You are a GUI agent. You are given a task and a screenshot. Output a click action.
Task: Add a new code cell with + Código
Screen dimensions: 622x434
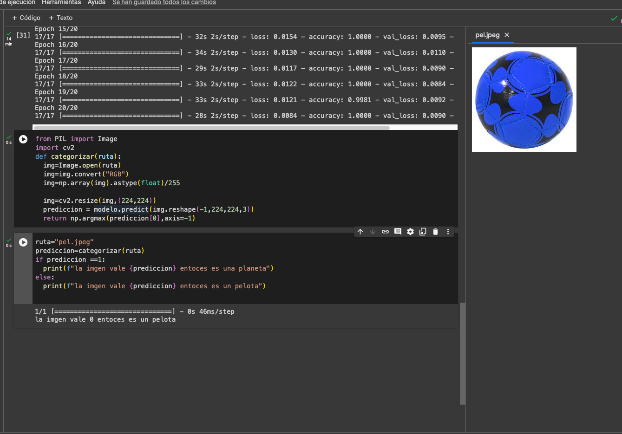(x=26, y=18)
